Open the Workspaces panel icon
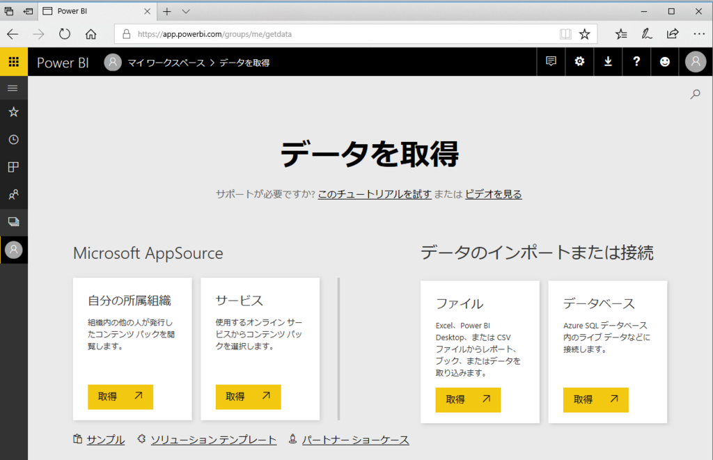 (13, 221)
